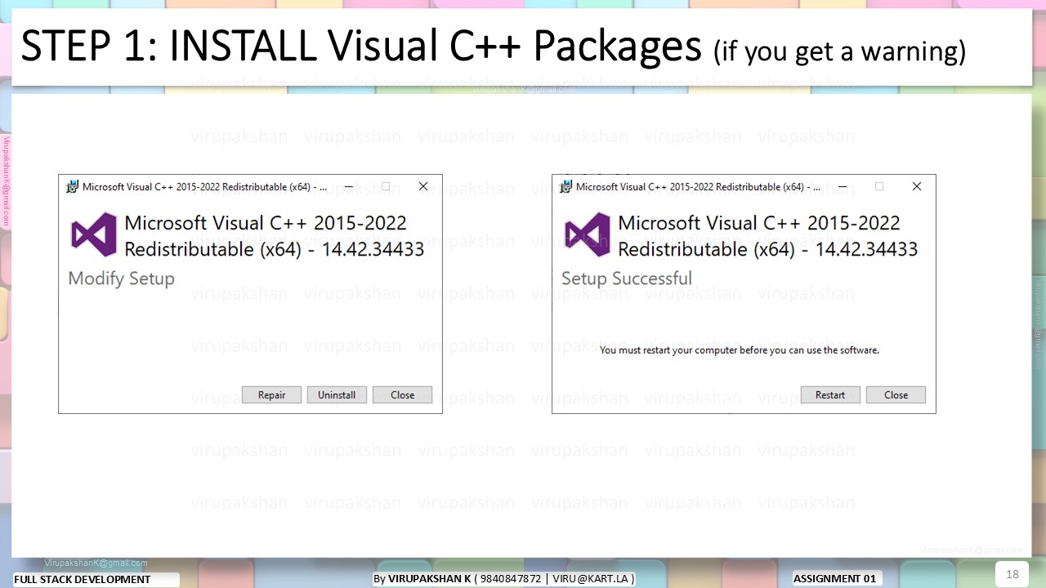
Task: Minimize the Setup Successful window
Action: click(843, 186)
